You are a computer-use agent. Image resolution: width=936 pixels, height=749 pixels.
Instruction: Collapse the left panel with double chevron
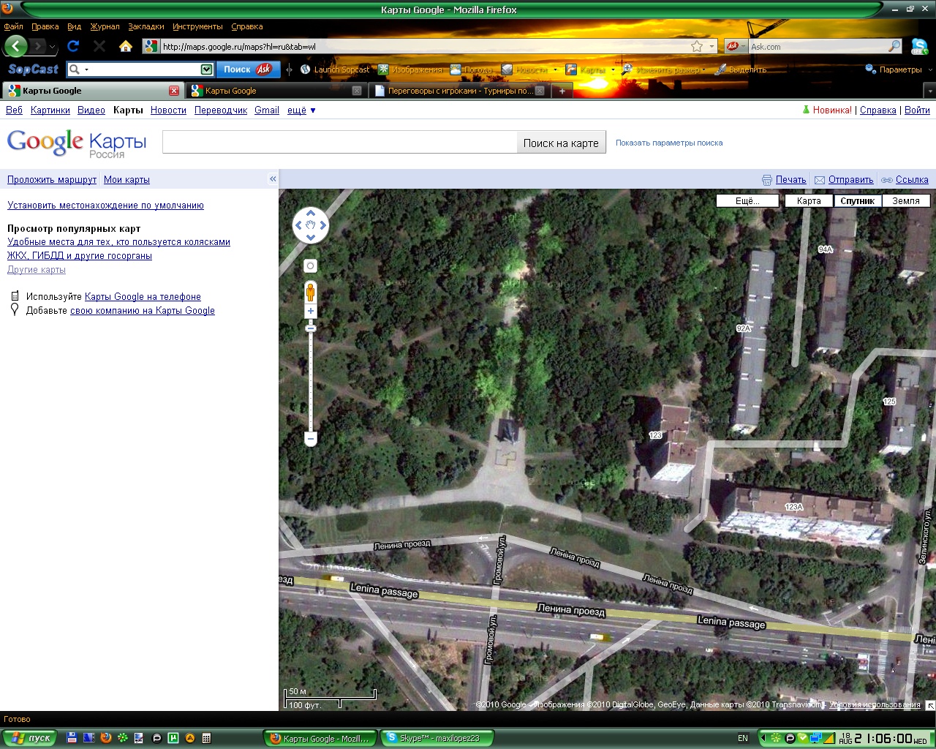pyautogui.click(x=273, y=179)
